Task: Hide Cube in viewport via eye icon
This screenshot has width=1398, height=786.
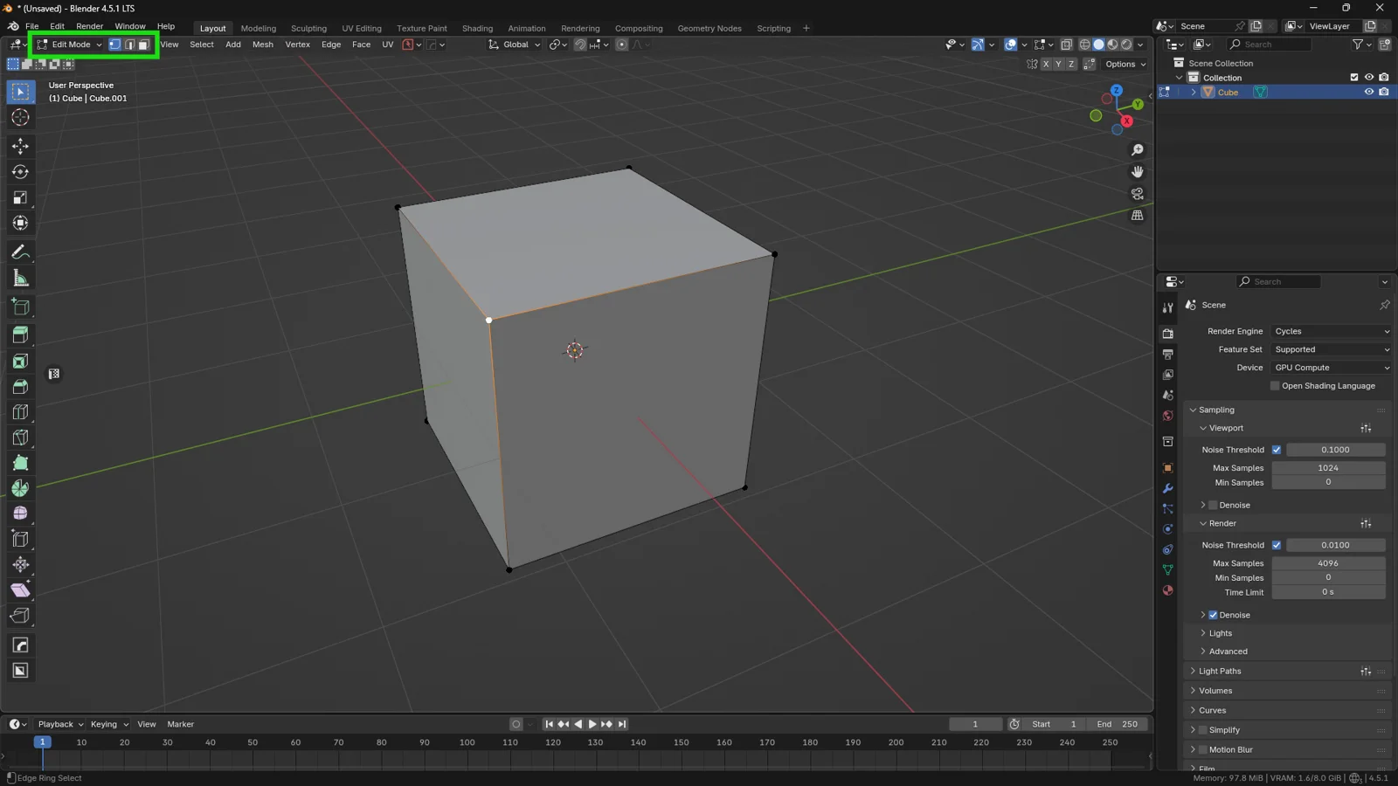Action: tap(1369, 92)
